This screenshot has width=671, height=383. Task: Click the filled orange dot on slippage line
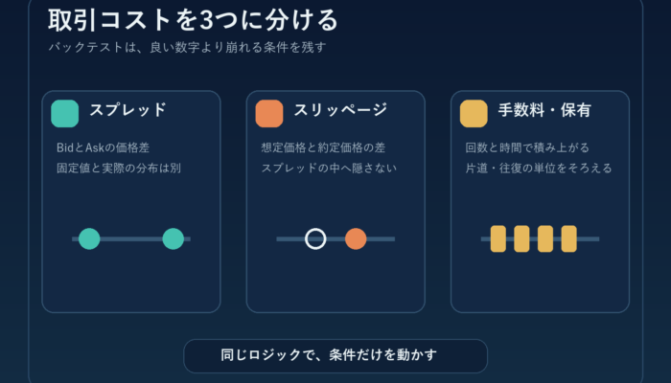(x=356, y=239)
